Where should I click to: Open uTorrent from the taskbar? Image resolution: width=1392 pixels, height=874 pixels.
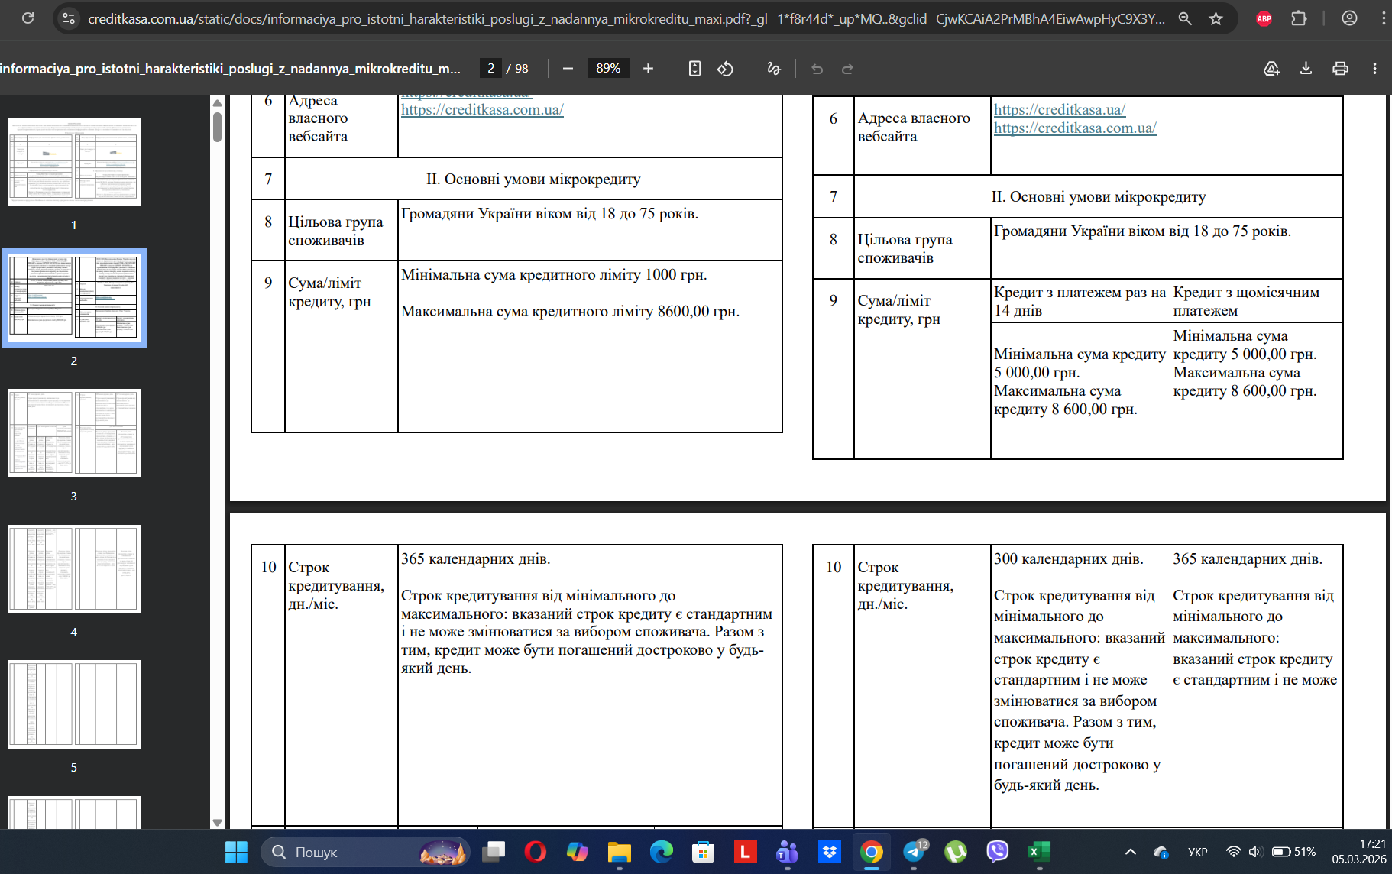(956, 852)
